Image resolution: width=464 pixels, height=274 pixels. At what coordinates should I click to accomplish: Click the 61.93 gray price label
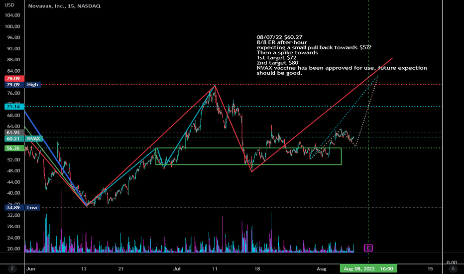13,133
